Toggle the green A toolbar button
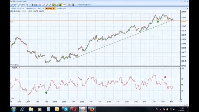This screenshot has height=112, width=199. click(x=60, y=5)
